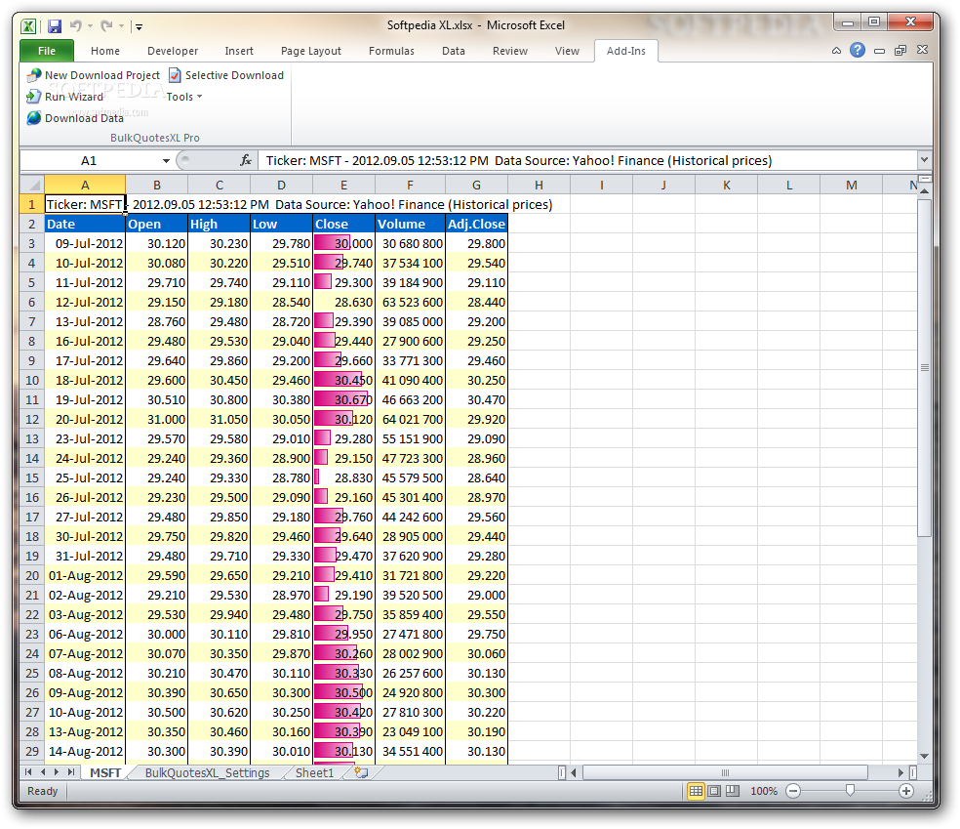The image size is (960, 829).
Task: Click the Download Data globe icon
Action: 34,117
